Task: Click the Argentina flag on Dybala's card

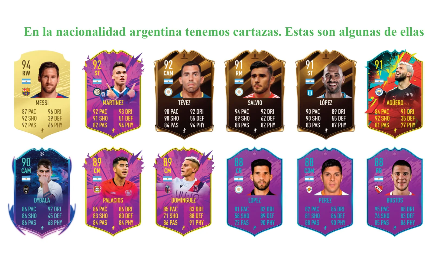Action: click(x=26, y=179)
